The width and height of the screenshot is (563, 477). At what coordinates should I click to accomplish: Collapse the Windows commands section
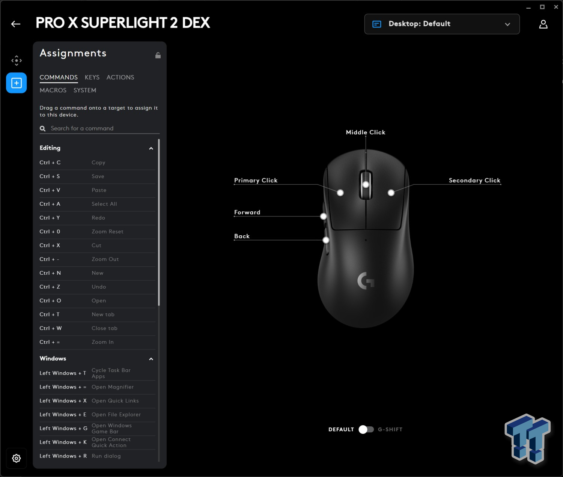[151, 359]
